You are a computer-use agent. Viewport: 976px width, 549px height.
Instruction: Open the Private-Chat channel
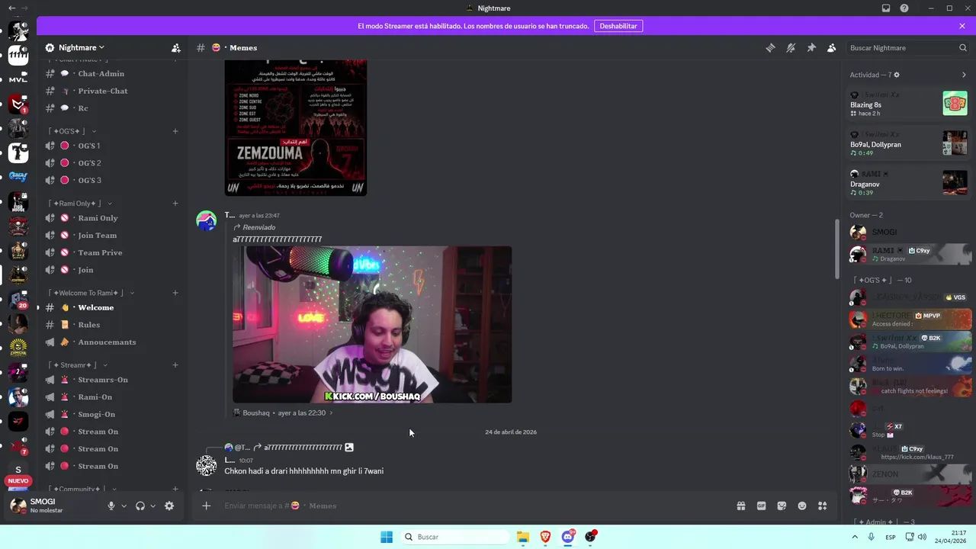[x=112, y=91]
